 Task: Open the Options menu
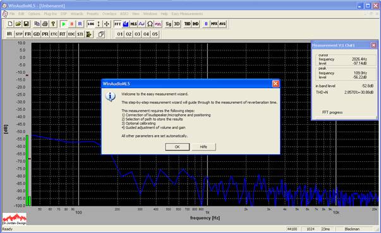pyautogui.click(x=34, y=14)
